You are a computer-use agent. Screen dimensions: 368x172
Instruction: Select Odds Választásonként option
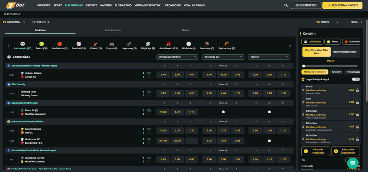tap(345, 52)
